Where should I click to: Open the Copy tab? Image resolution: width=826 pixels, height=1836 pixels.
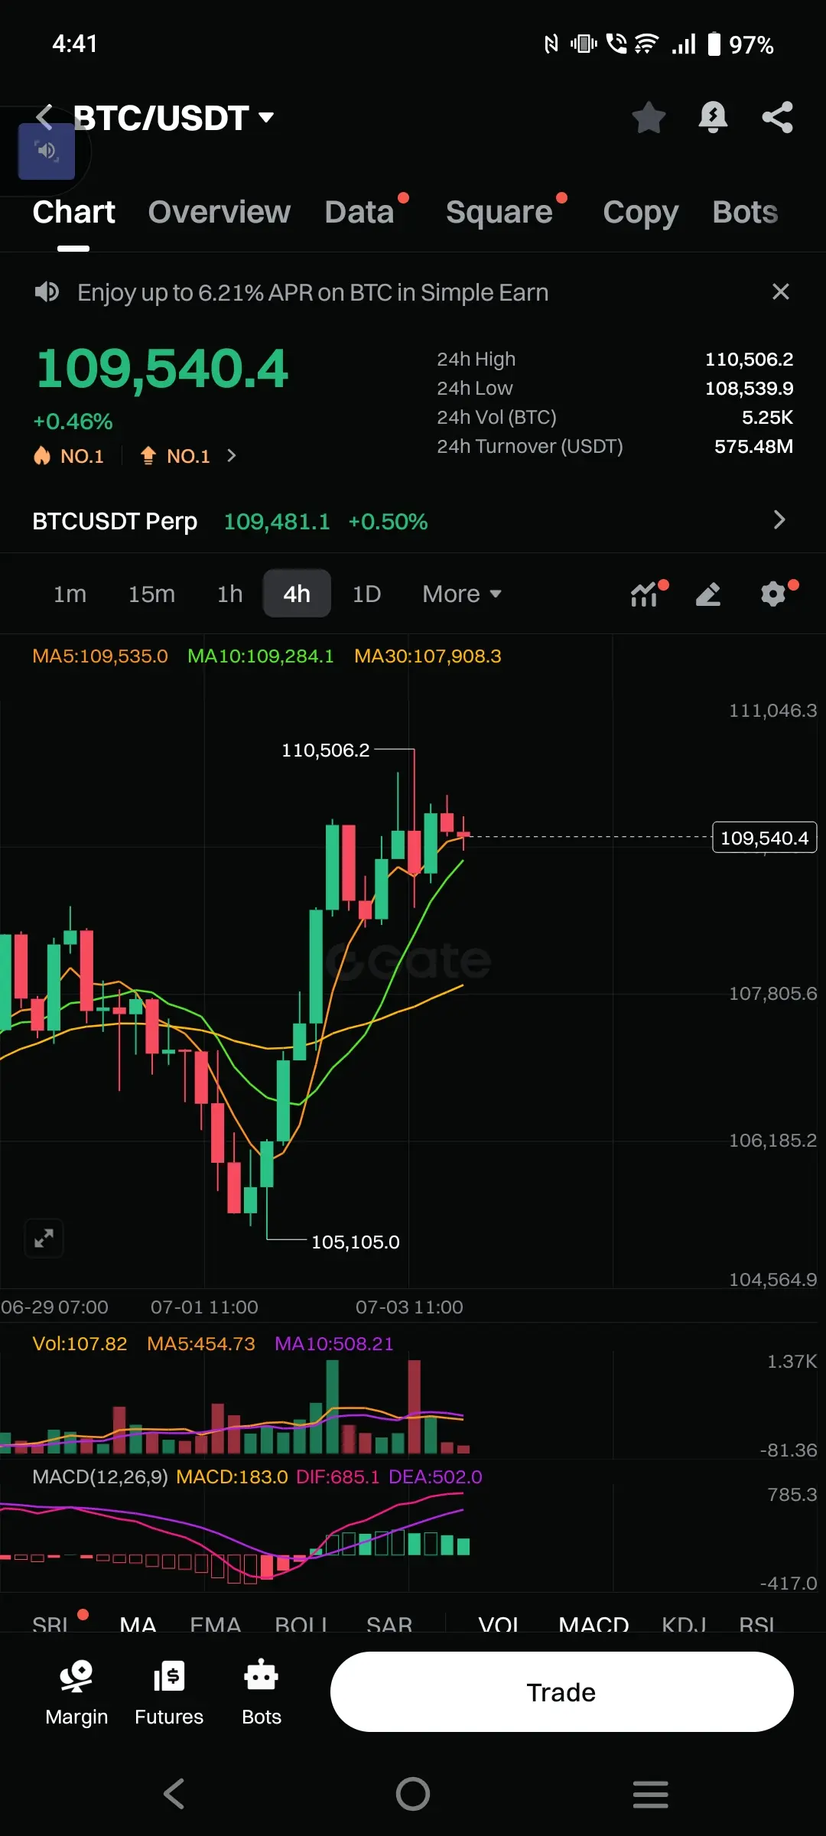[x=640, y=212]
